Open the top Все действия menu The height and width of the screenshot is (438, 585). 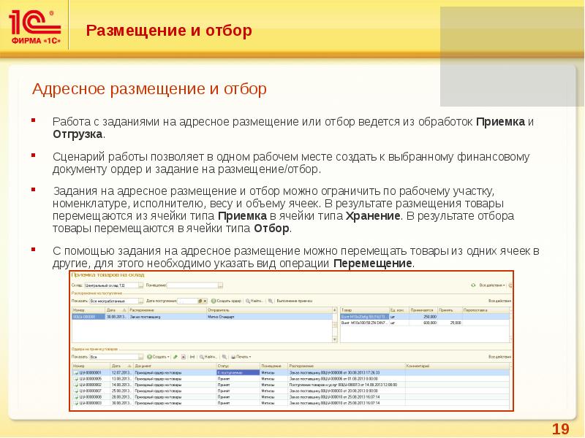point(491,284)
